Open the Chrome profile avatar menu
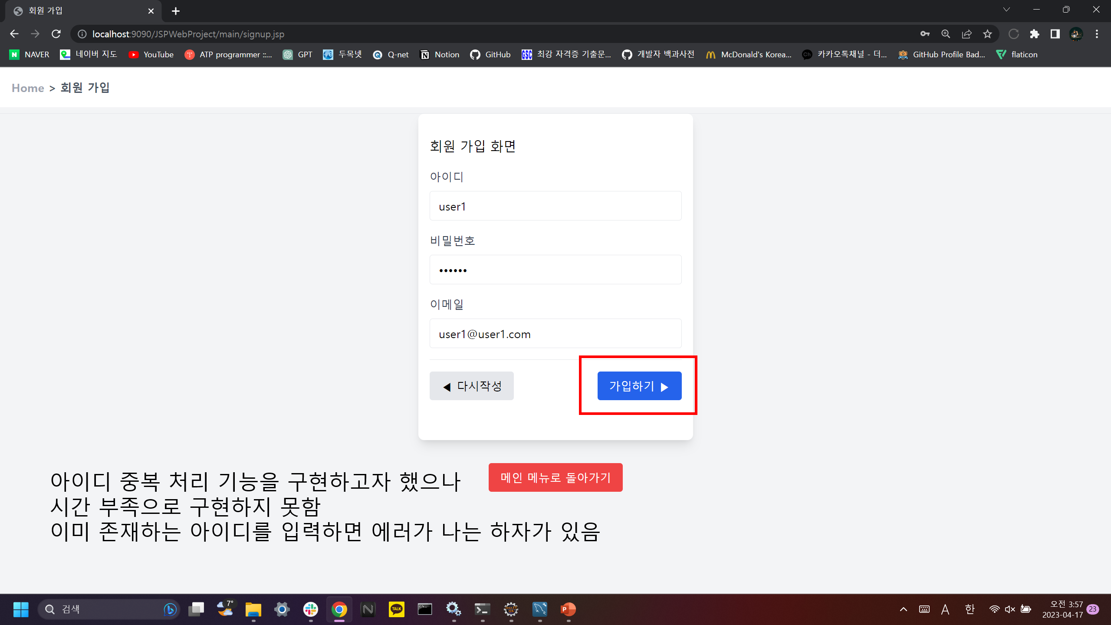 [1075, 34]
